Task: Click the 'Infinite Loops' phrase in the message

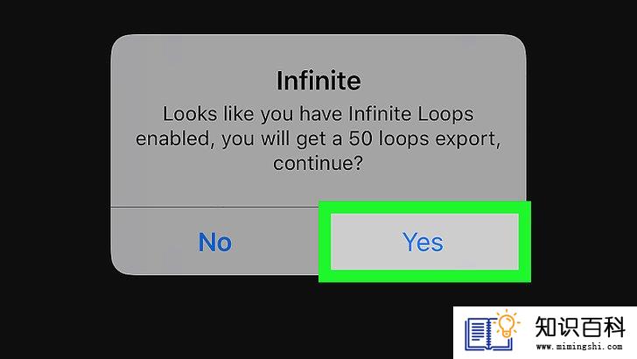Action: click(x=410, y=114)
